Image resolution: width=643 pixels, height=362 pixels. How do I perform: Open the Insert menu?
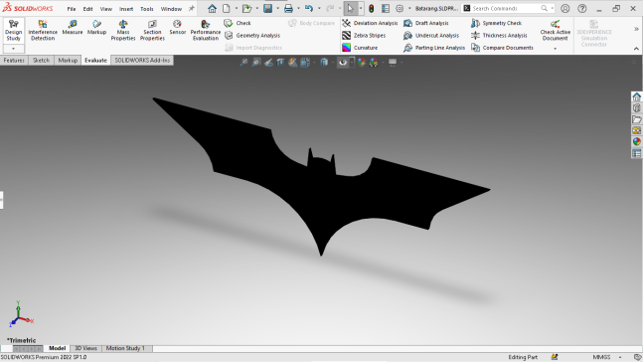click(x=126, y=9)
